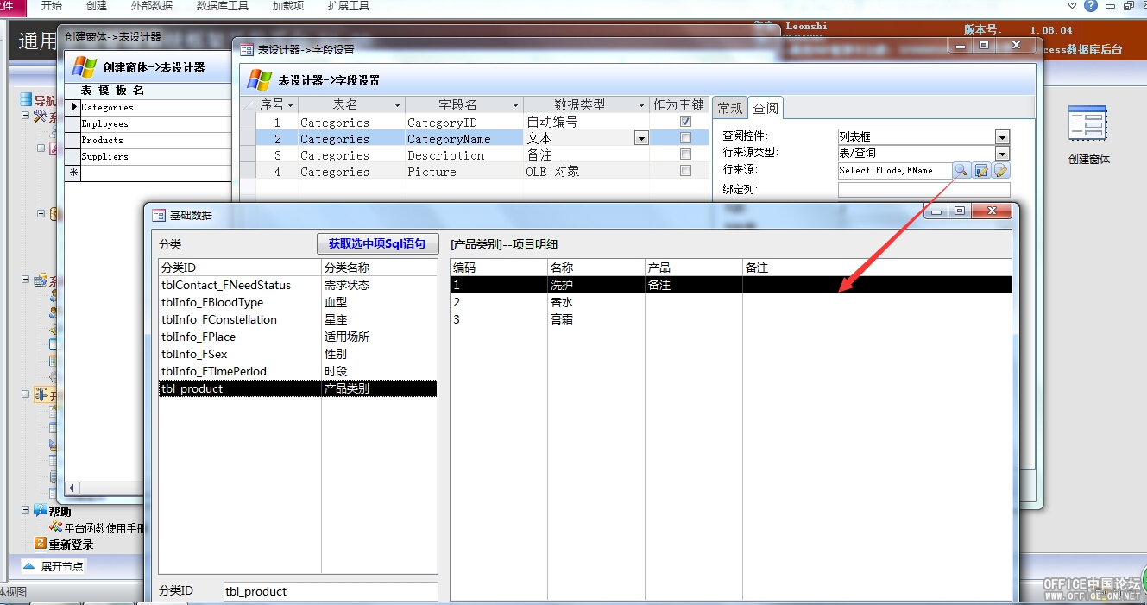Screen dimensions: 1147x605
Task: Click the Description field name cell
Action: click(463, 155)
